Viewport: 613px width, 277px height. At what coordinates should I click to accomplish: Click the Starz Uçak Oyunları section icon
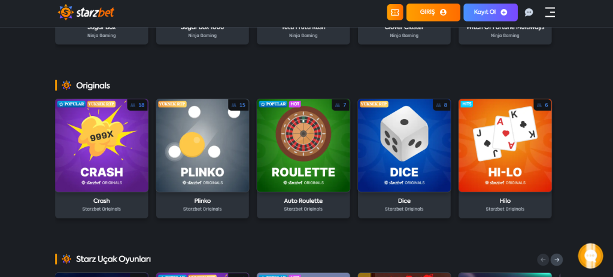tap(66, 259)
